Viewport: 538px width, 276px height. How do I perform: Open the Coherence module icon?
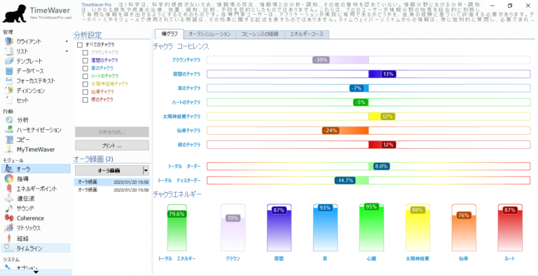(9, 218)
